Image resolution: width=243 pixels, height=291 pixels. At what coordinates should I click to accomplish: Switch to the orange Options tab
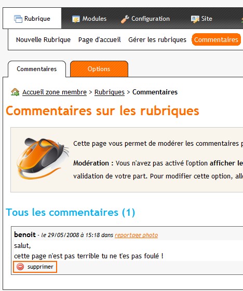pos(99,69)
